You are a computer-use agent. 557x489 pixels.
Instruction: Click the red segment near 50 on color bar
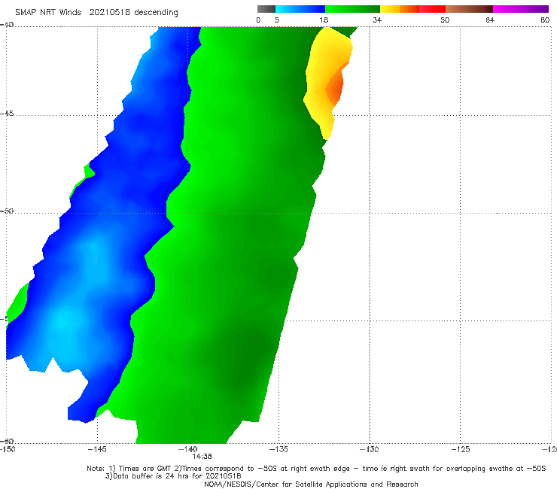click(x=432, y=9)
